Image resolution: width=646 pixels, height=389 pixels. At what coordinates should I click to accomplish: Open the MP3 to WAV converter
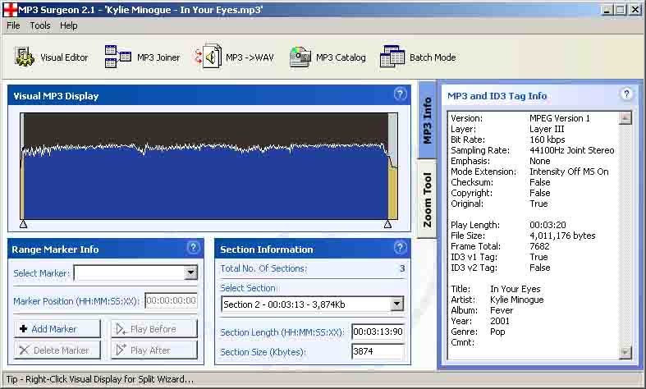click(x=234, y=57)
